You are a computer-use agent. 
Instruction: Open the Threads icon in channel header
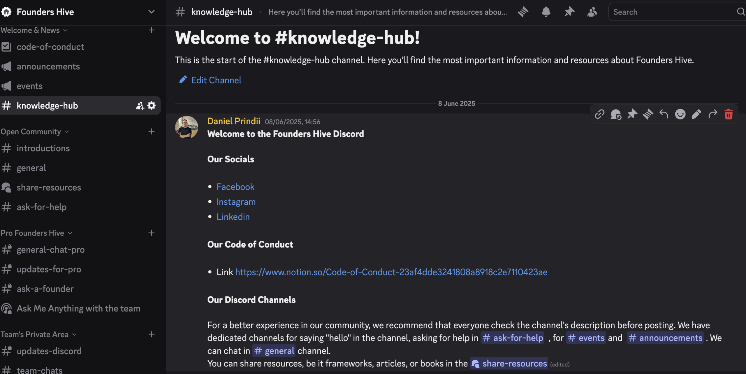click(x=523, y=12)
